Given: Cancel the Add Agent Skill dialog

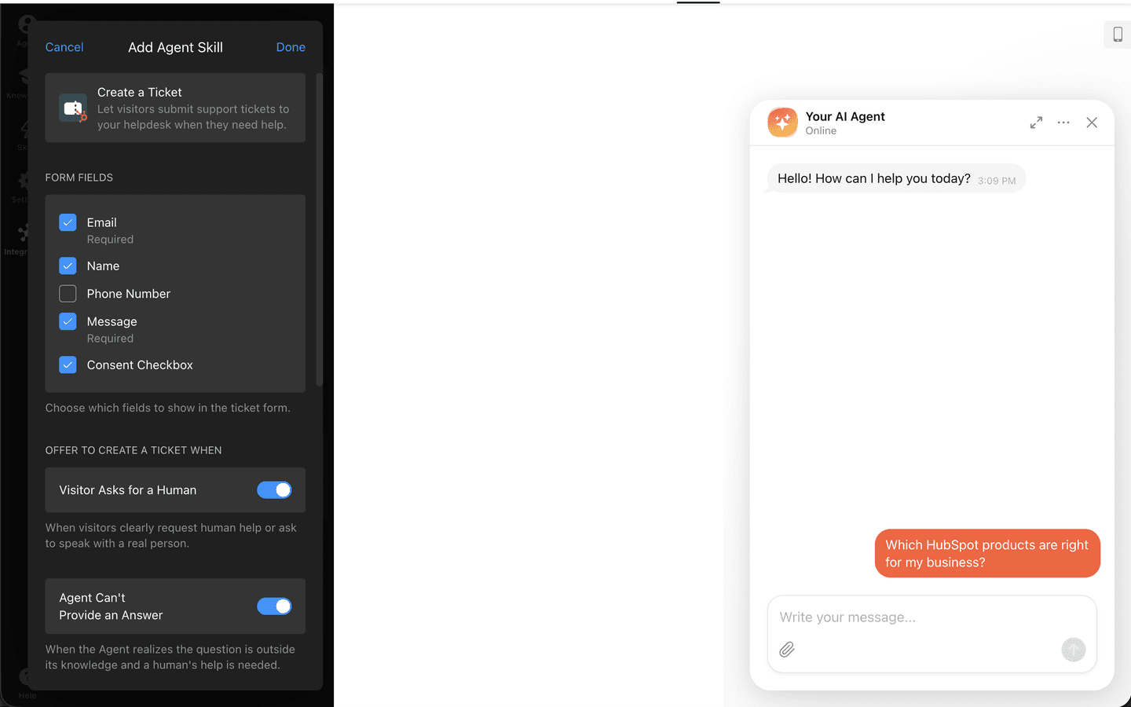Looking at the screenshot, I should (64, 47).
